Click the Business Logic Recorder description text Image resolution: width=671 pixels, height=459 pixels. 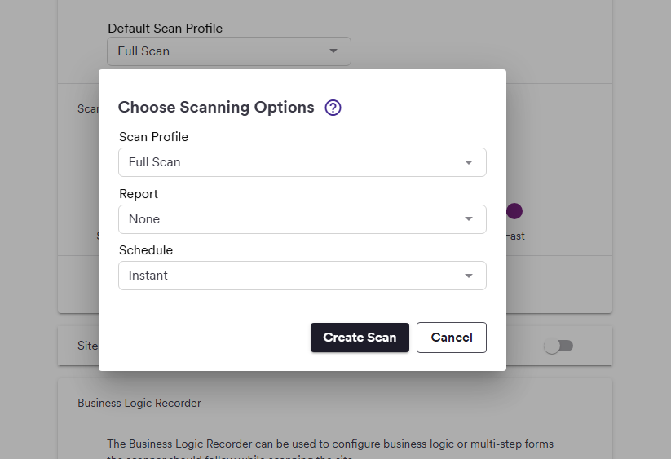(x=330, y=444)
